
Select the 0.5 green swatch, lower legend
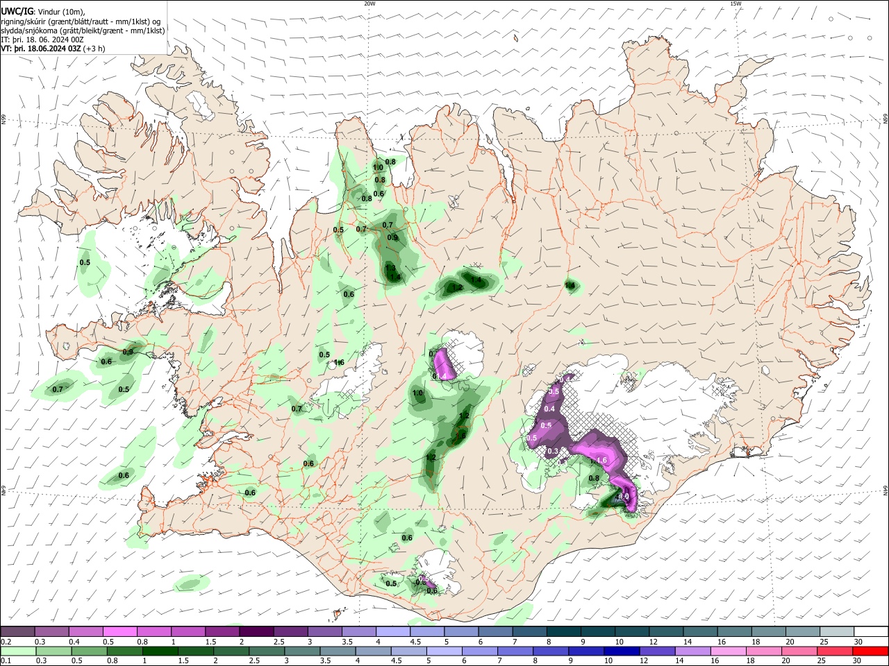tap(88, 651)
